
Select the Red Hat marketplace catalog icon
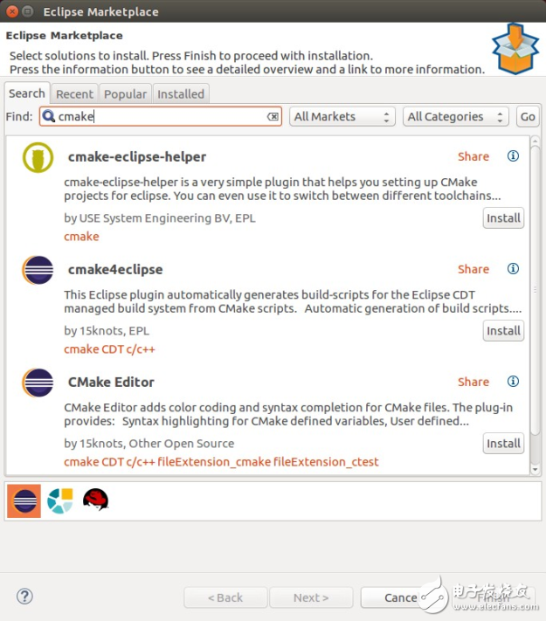coord(96,500)
